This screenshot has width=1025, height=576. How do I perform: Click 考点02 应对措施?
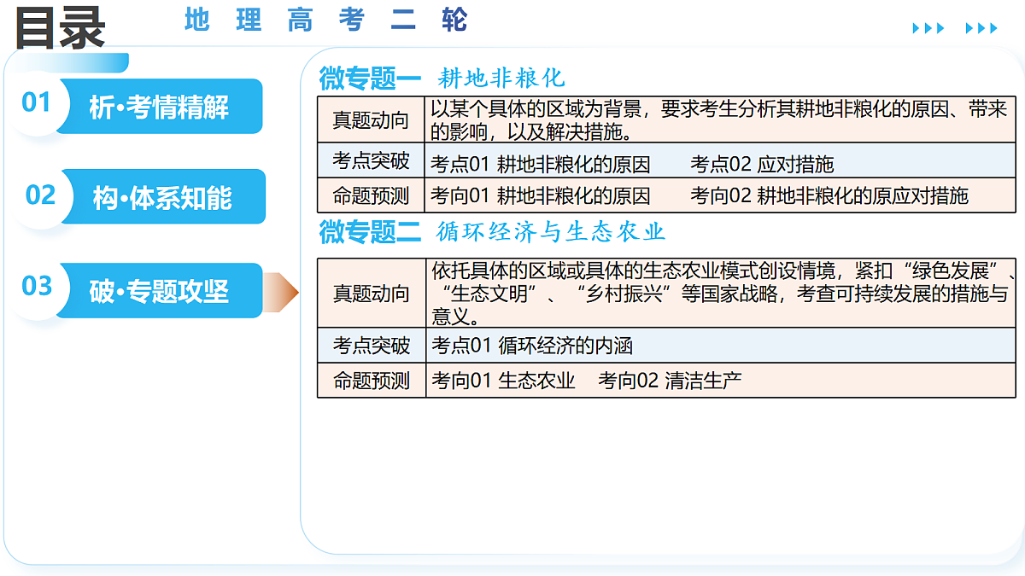pyautogui.click(x=762, y=164)
